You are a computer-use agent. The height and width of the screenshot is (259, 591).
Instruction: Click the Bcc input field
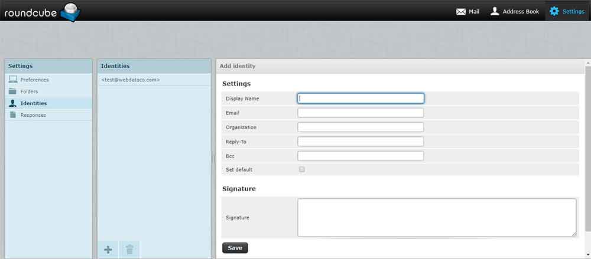click(x=361, y=156)
